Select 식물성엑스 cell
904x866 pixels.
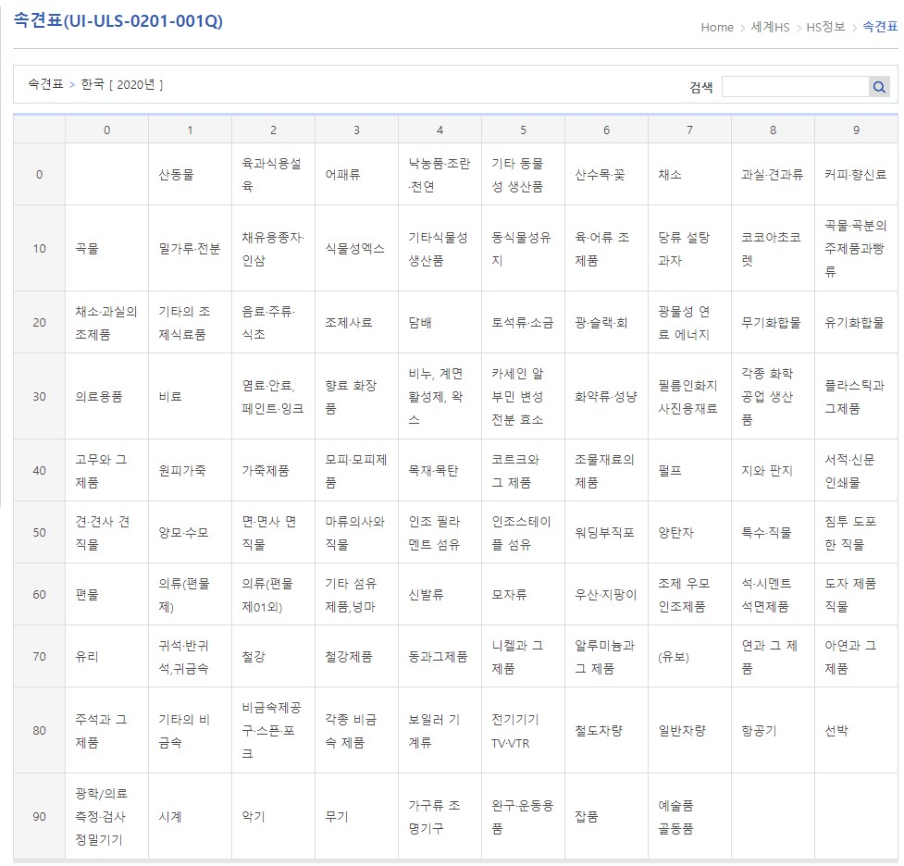[354, 249]
